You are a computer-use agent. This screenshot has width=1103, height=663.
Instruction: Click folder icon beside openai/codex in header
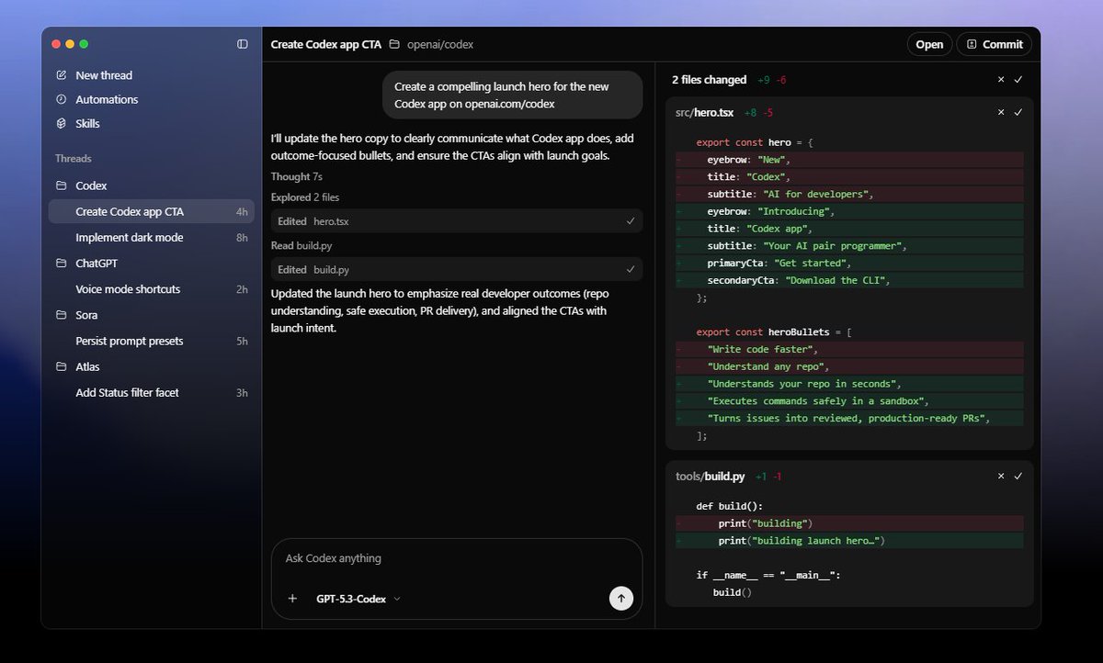tap(394, 44)
